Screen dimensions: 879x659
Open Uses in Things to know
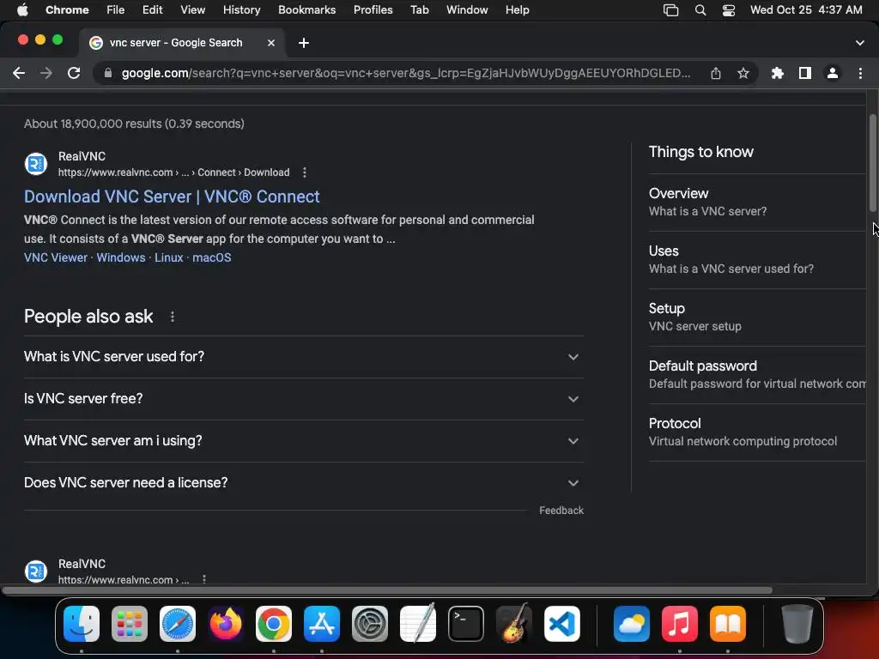point(757,260)
